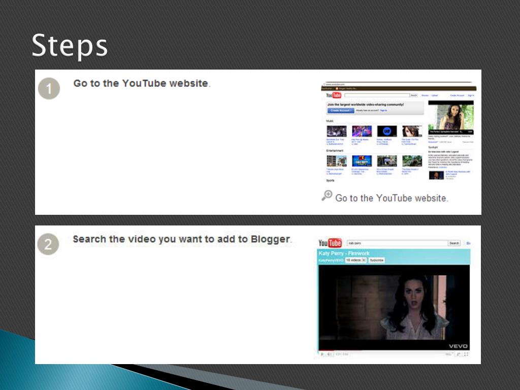
Task: Open the third Entertainment video thumbnail
Action: (x=387, y=161)
